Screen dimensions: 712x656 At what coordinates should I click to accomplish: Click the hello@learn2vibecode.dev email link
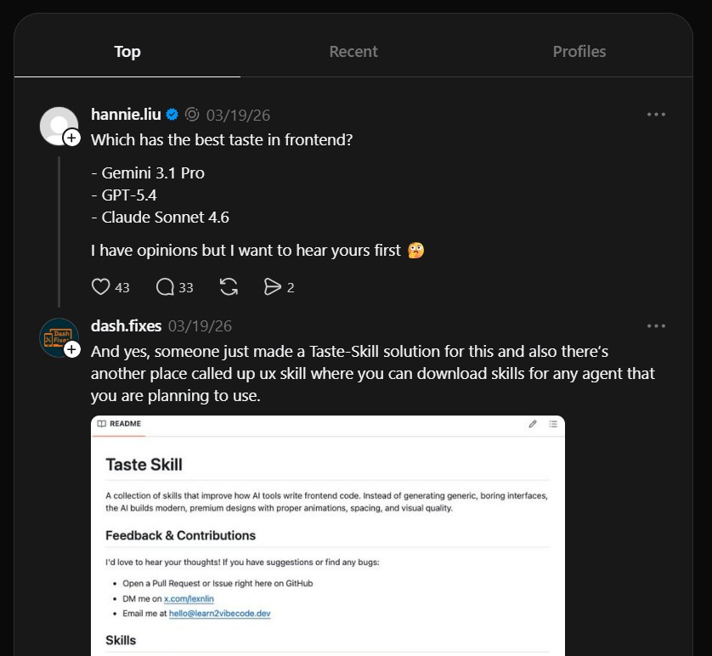219,613
